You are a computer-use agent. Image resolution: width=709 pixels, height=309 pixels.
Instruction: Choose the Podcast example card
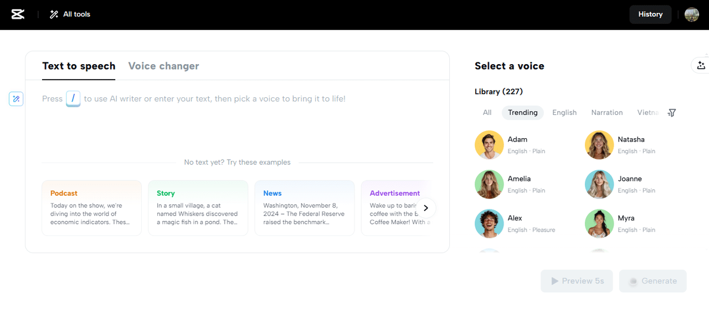coord(91,208)
